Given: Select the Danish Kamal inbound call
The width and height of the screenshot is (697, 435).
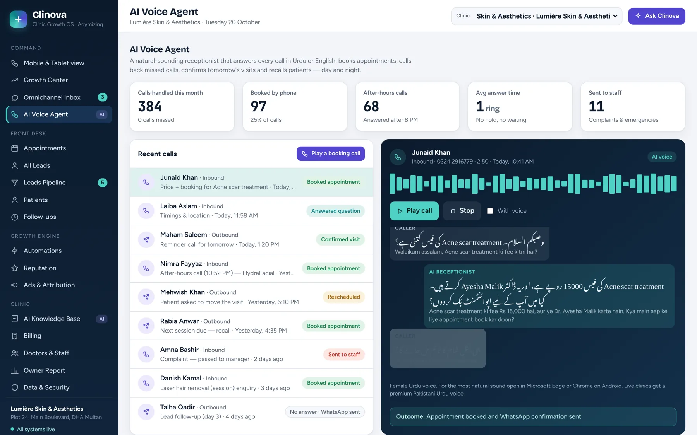Looking at the screenshot, I should [251, 383].
